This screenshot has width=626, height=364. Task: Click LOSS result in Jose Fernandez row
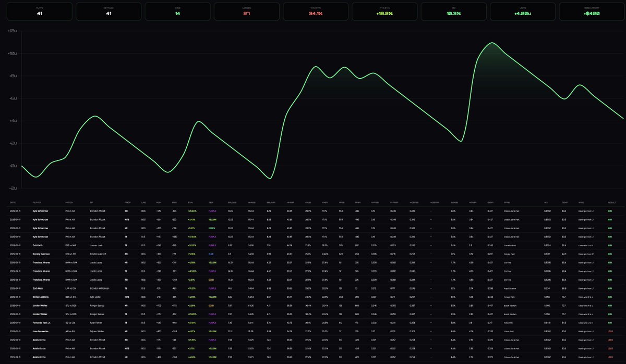(x=609, y=331)
